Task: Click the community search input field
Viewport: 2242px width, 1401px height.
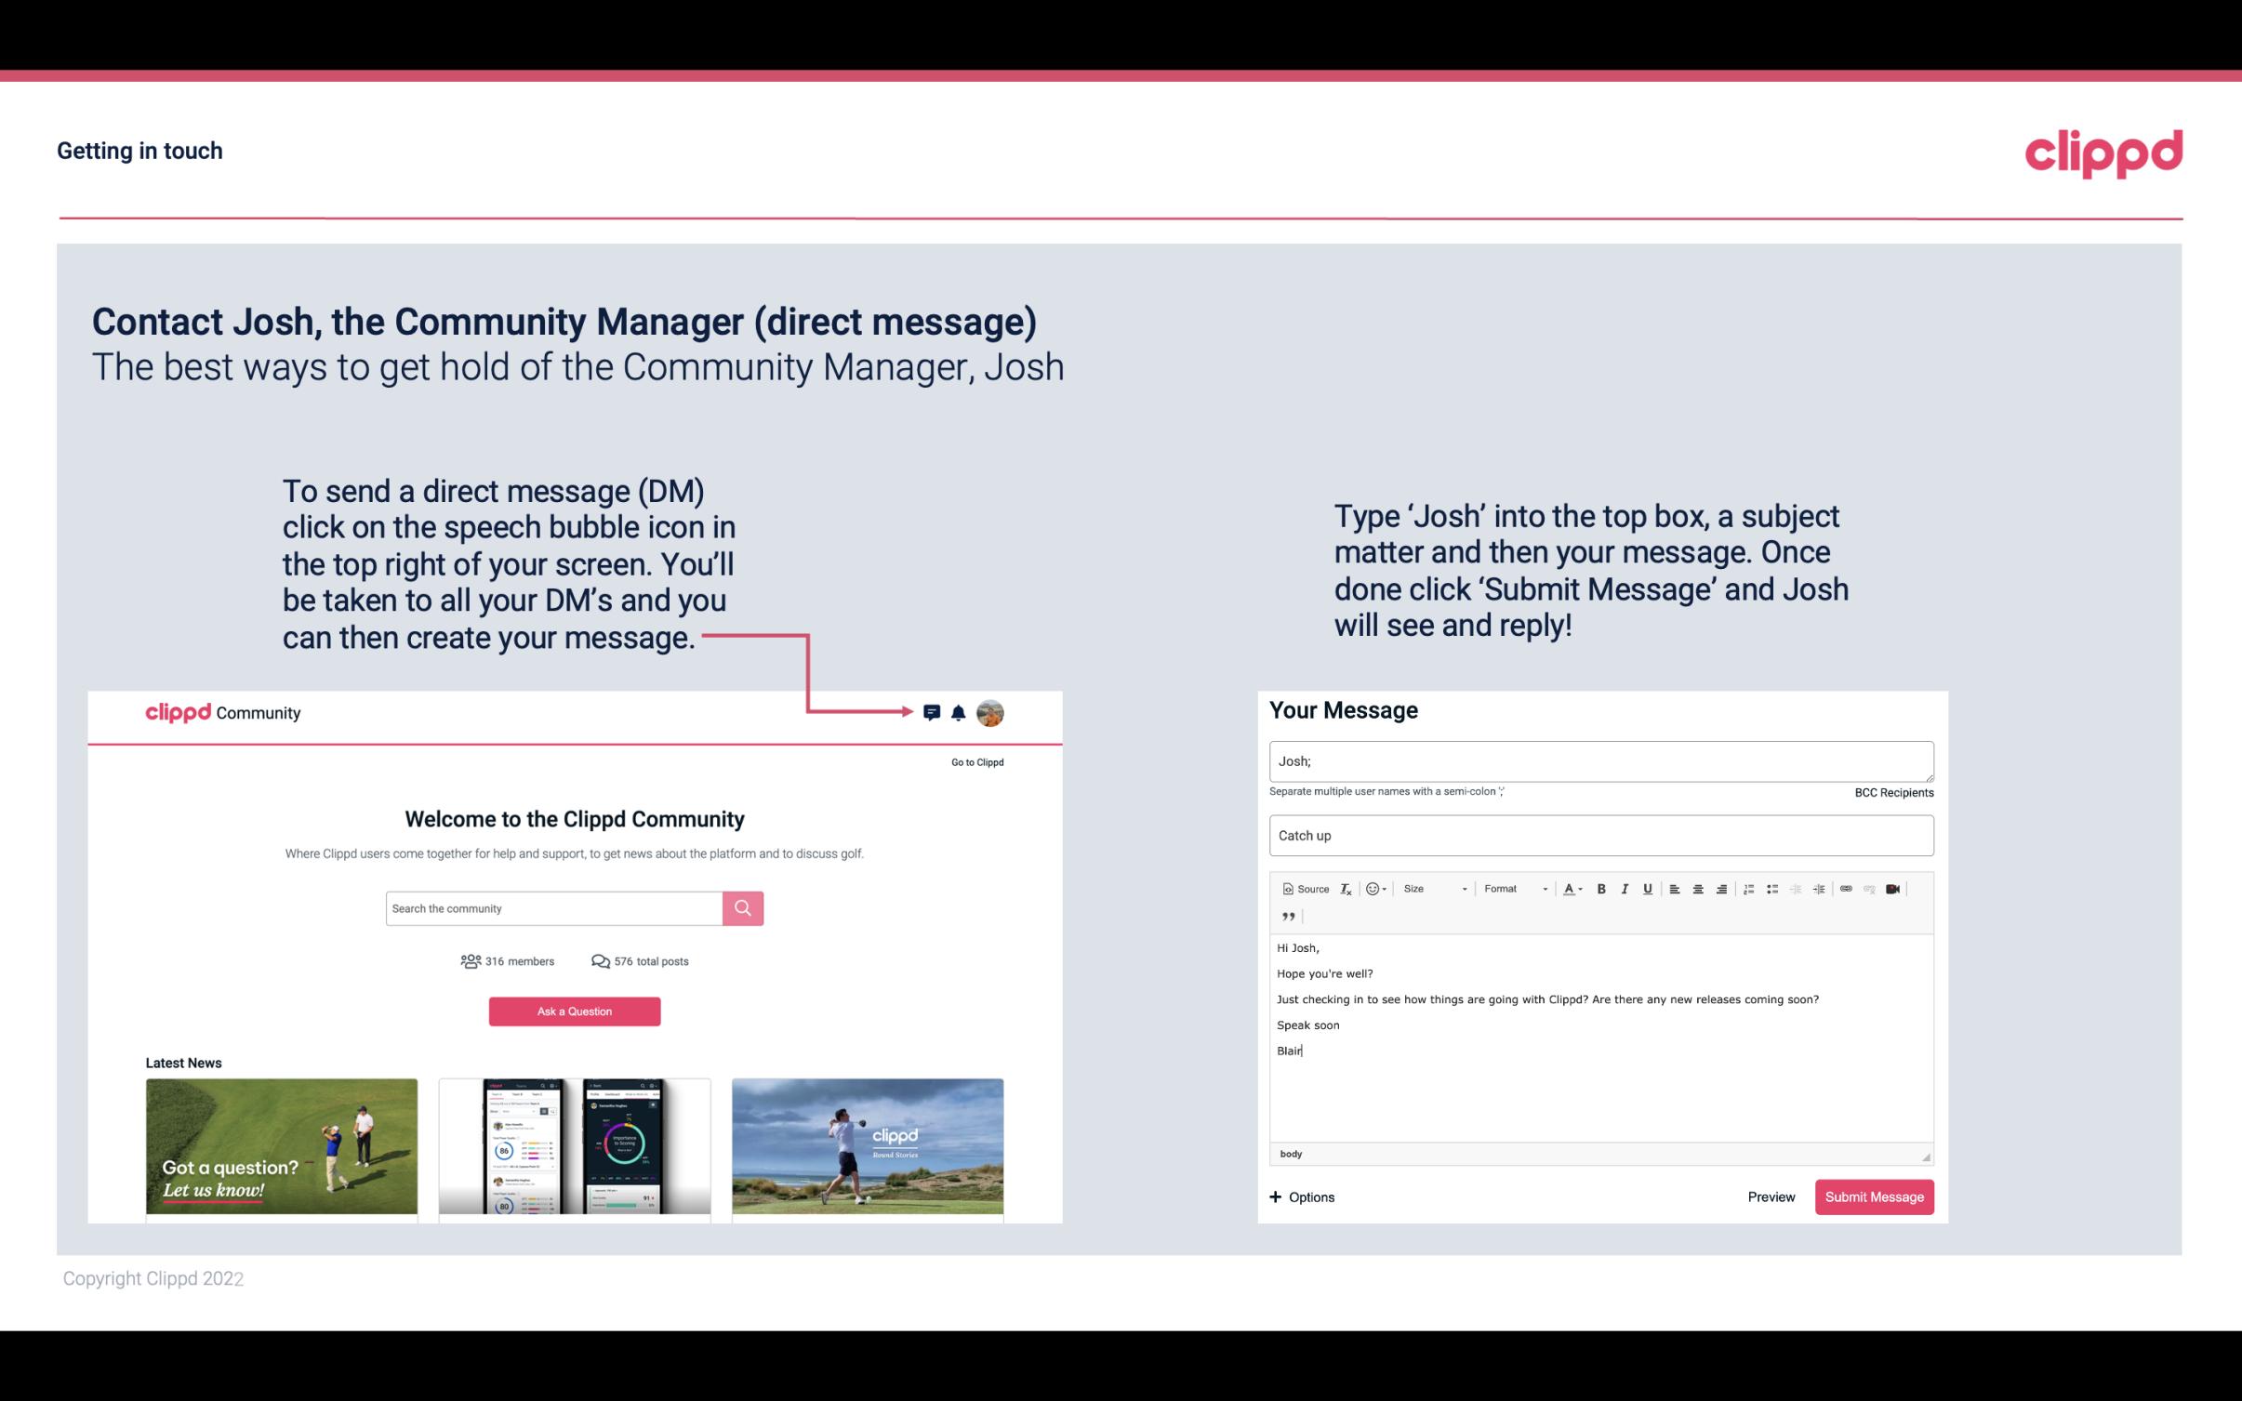Action: (x=555, y=907)
